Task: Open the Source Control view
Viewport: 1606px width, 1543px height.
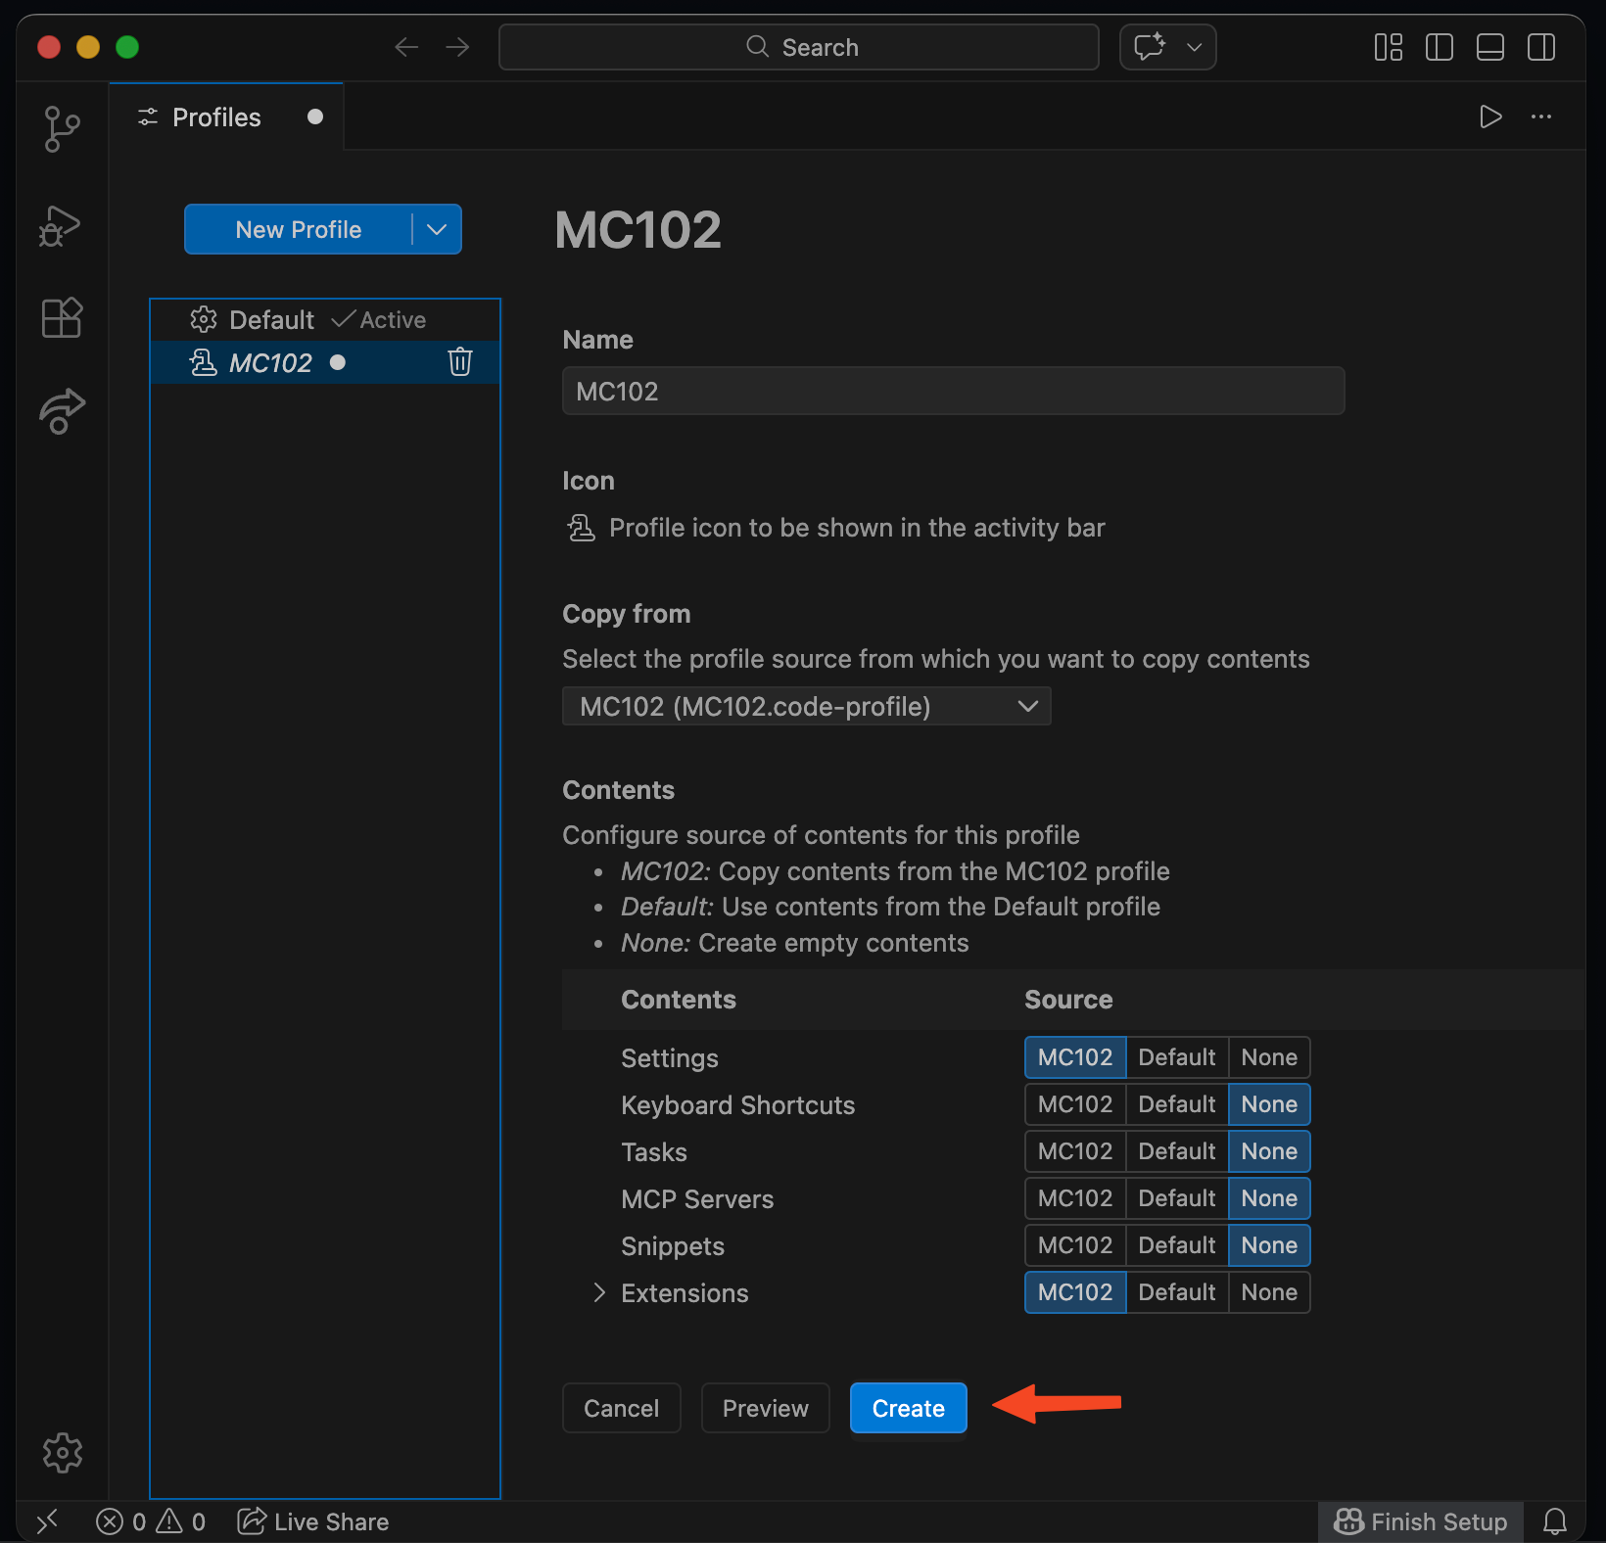Action: click(62, 129)
